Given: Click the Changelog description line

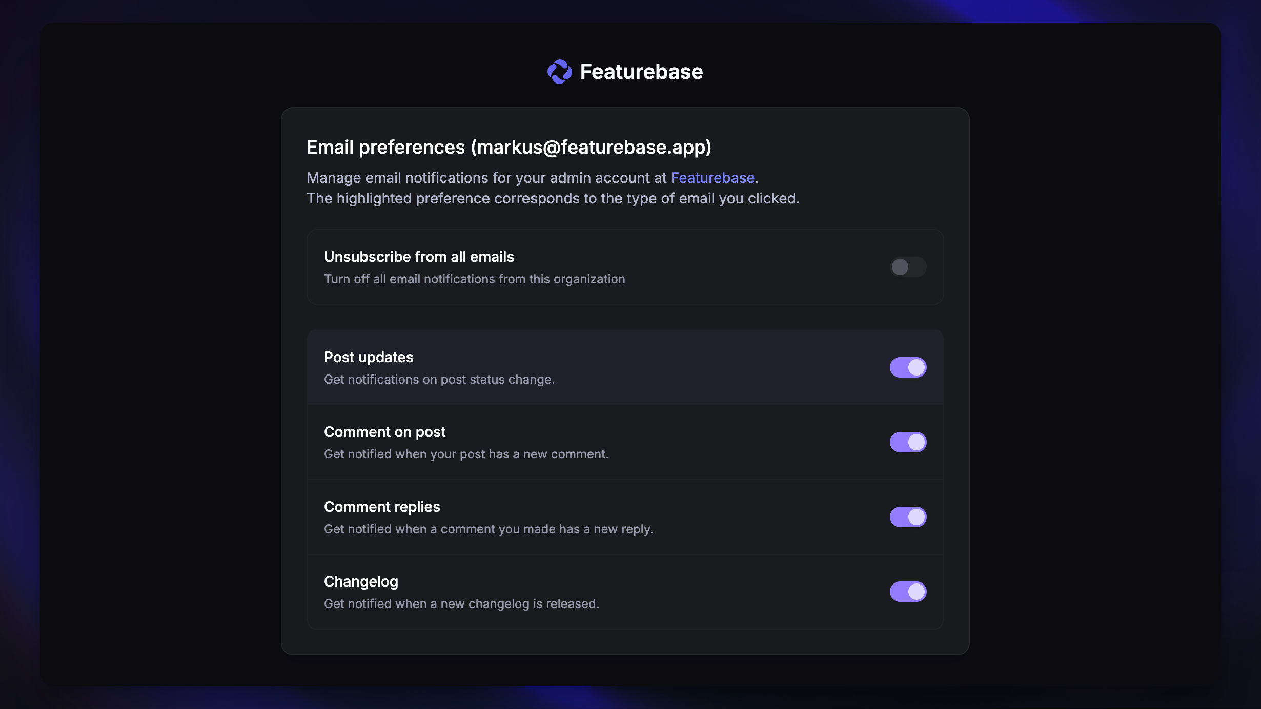Looking at the screenshot, I should coord(461,603).
